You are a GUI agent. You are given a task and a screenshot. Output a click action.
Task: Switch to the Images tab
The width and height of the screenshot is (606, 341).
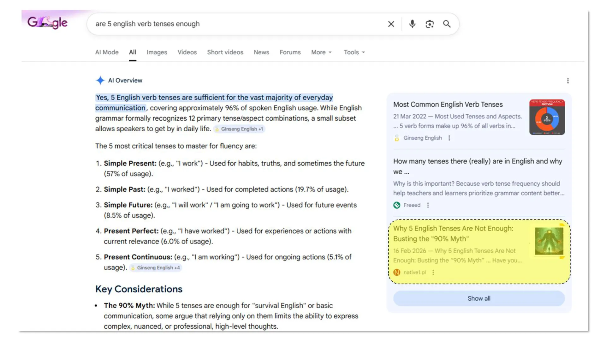coord(157,52)
